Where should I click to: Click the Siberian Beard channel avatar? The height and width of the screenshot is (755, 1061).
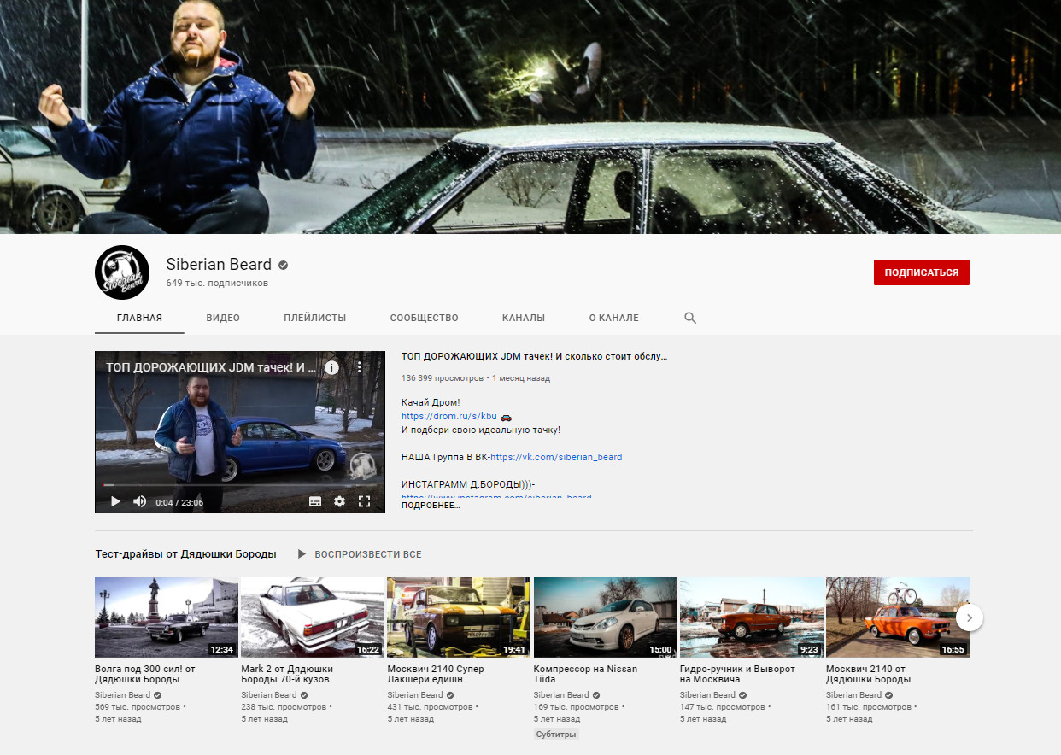pos(122,272)
